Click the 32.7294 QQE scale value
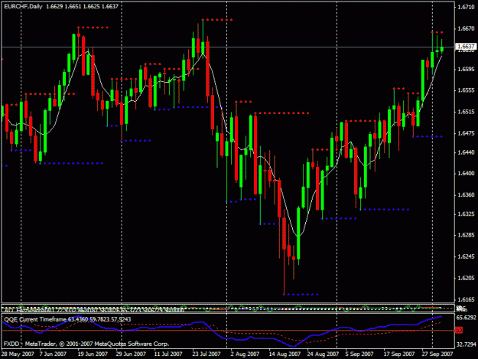The width and height of the screenshot is (478, 359). pyautogui.click(x=466, y=344)
